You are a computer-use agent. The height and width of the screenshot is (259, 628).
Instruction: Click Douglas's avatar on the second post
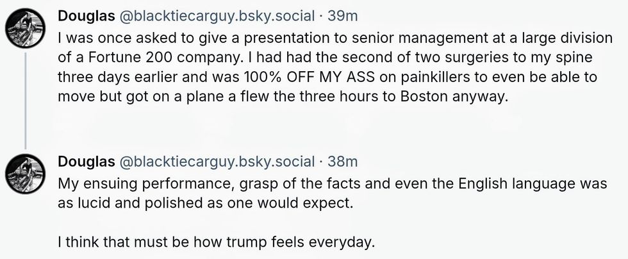pyautogui.click(x=25, y=174)
